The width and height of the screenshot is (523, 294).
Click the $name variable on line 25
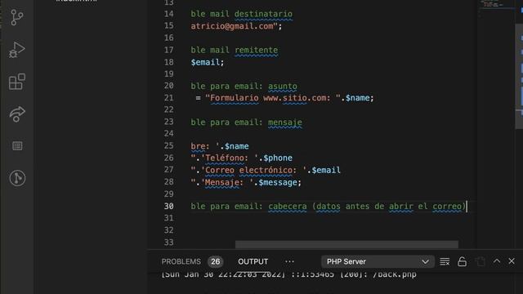(236, 146)
